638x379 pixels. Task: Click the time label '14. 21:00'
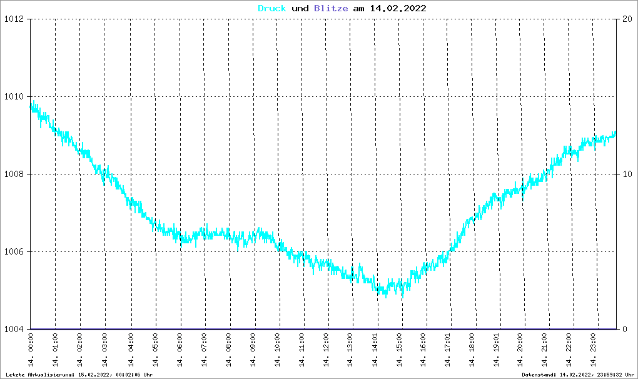pos(545,350)
